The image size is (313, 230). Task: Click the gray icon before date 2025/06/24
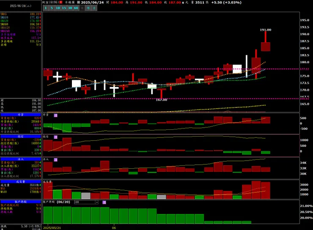pos(78,3)
